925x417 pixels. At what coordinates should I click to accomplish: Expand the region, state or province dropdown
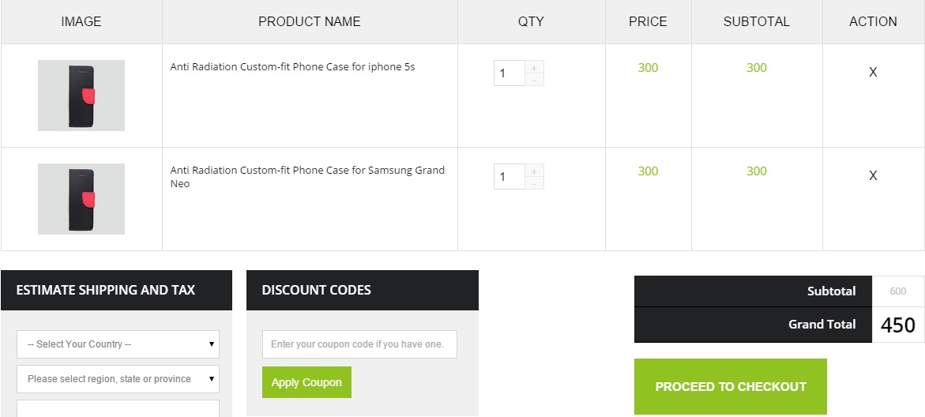pos(118,379)
